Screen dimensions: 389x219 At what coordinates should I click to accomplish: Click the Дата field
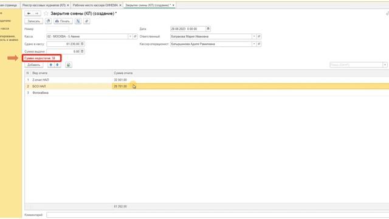coord(188,29)
